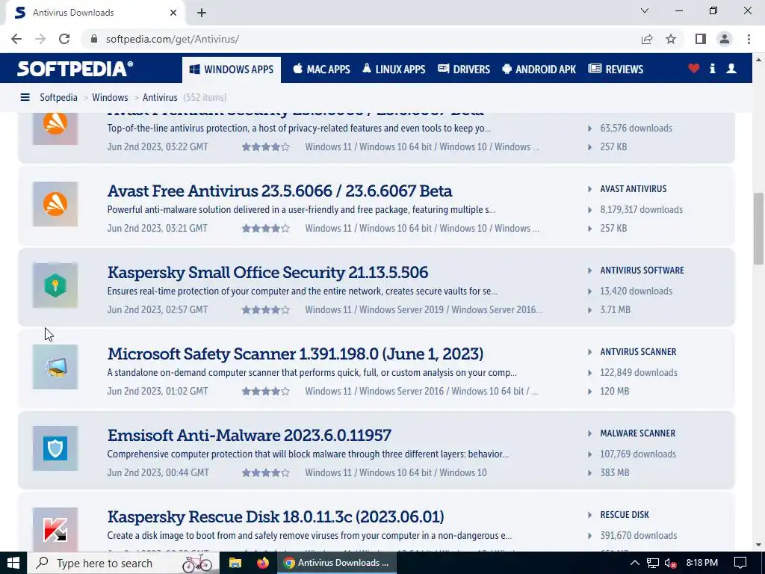The width and height of the screenshot is (765, 574).
Task: Click the AVAST ANTIVIRUS tag
Action: (633, 189)
